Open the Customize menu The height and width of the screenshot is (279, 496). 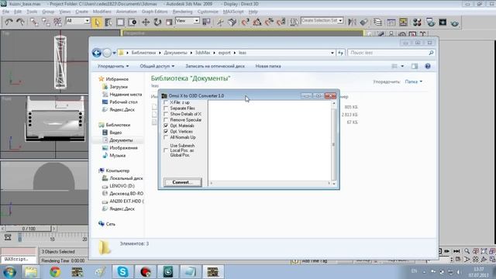coord(208,12)
